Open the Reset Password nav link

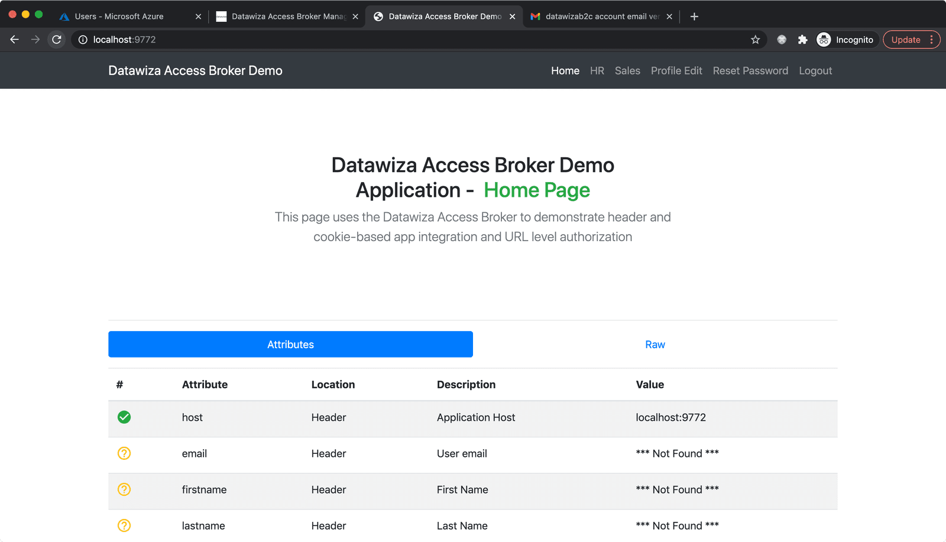click(750, 70)
